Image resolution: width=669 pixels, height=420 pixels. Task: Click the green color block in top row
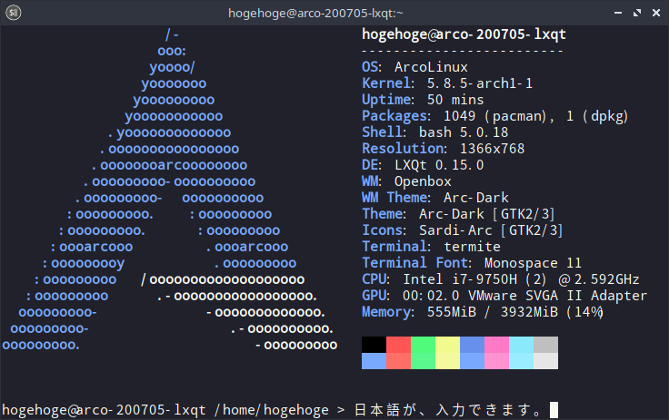click(x=423, y=345)
